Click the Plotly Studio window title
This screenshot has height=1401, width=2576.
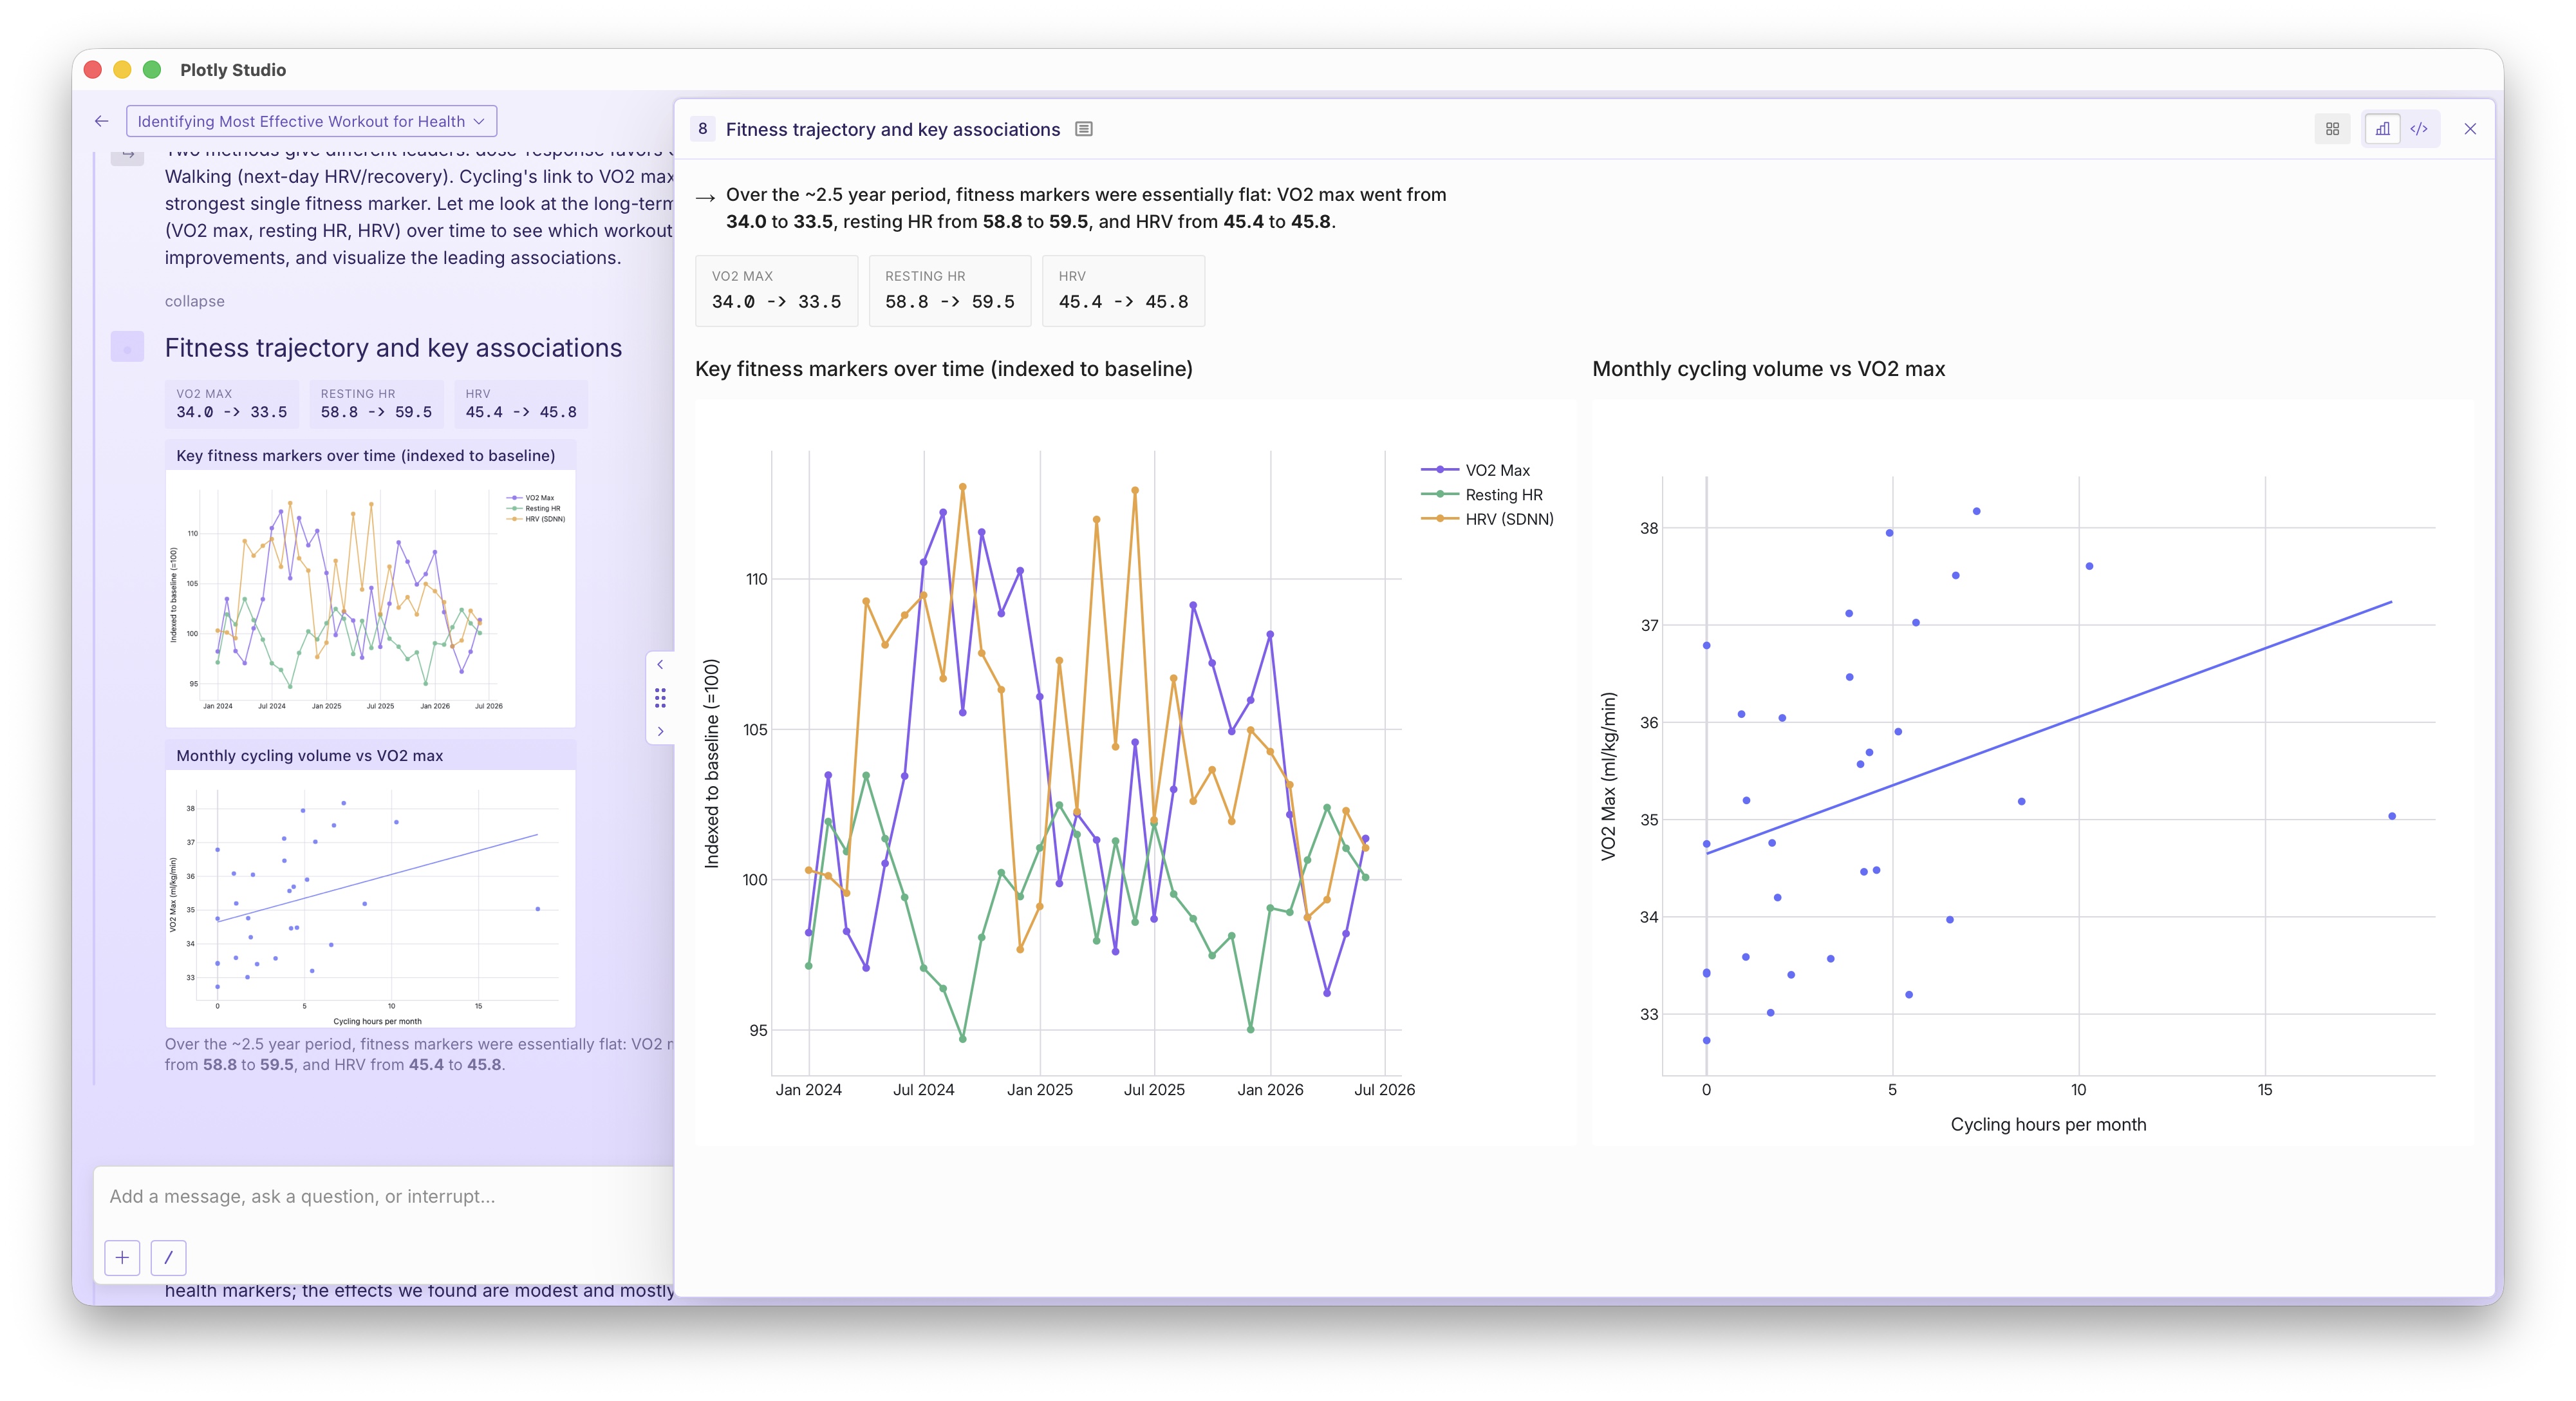tap(233, 70)
